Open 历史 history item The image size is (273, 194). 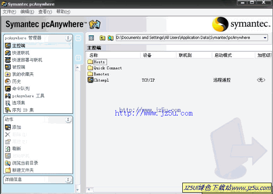coord(13,81)
